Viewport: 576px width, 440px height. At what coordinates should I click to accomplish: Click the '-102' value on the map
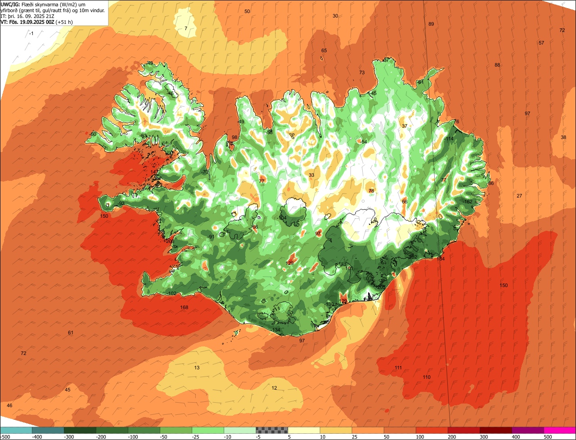click(171, 294)
